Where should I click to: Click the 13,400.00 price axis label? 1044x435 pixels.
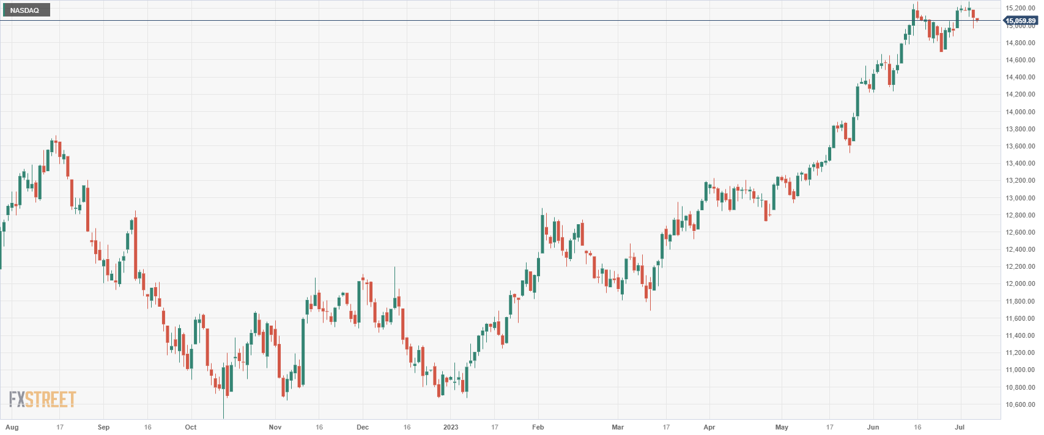[1020, 163]
